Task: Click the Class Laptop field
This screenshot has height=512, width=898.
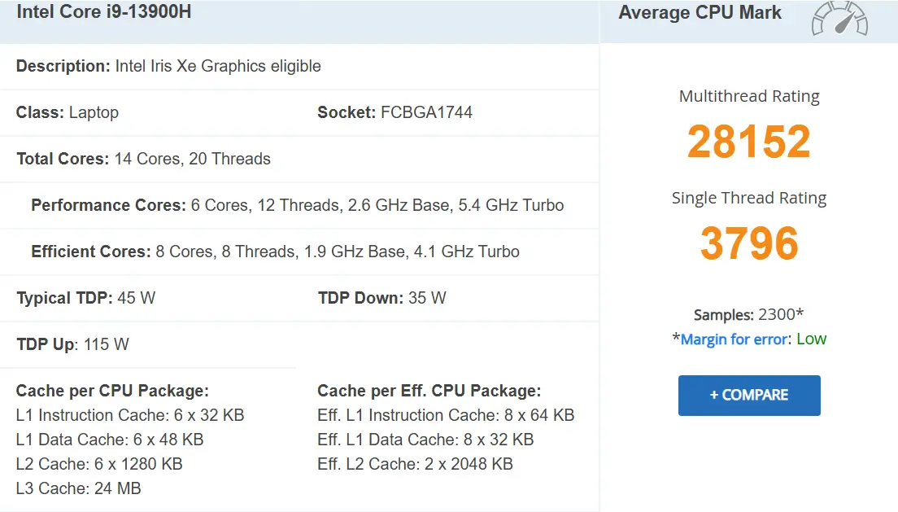Action: point(67,112)
